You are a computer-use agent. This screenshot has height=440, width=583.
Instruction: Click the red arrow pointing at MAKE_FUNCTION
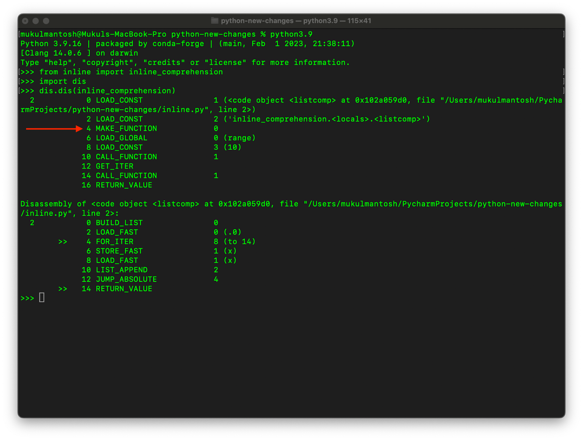coord(54,129)
